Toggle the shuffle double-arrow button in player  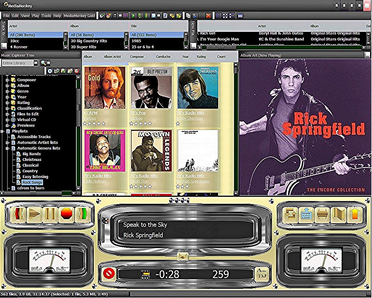click(x=322, y=214)
